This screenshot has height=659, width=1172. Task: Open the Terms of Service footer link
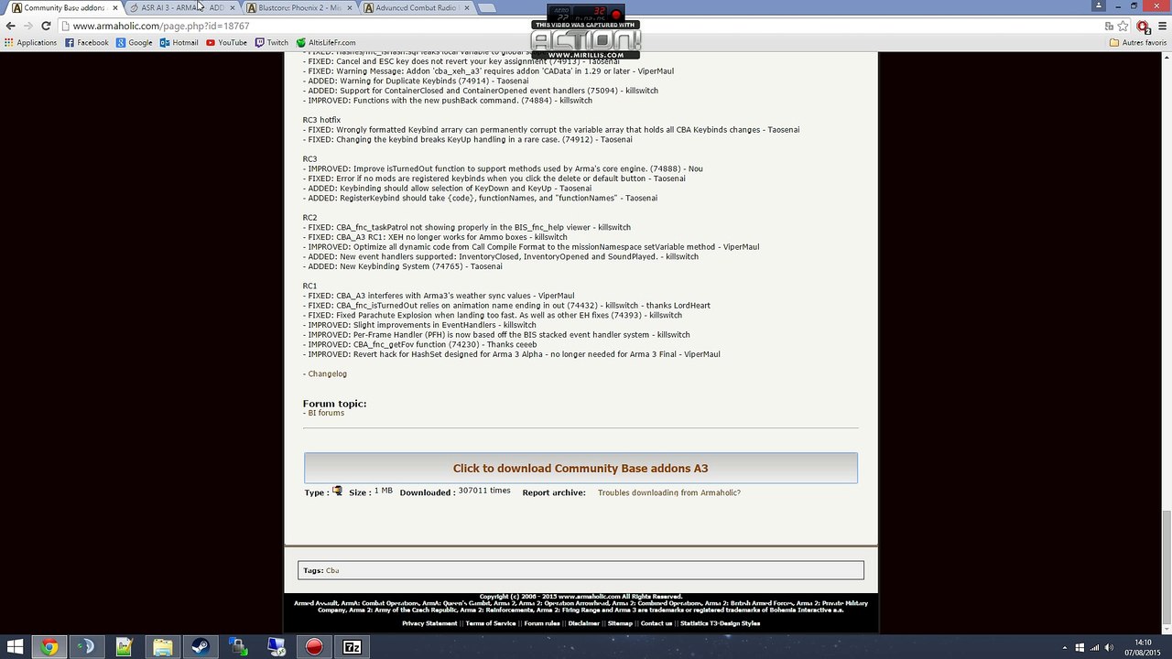[x=491, y=623]
